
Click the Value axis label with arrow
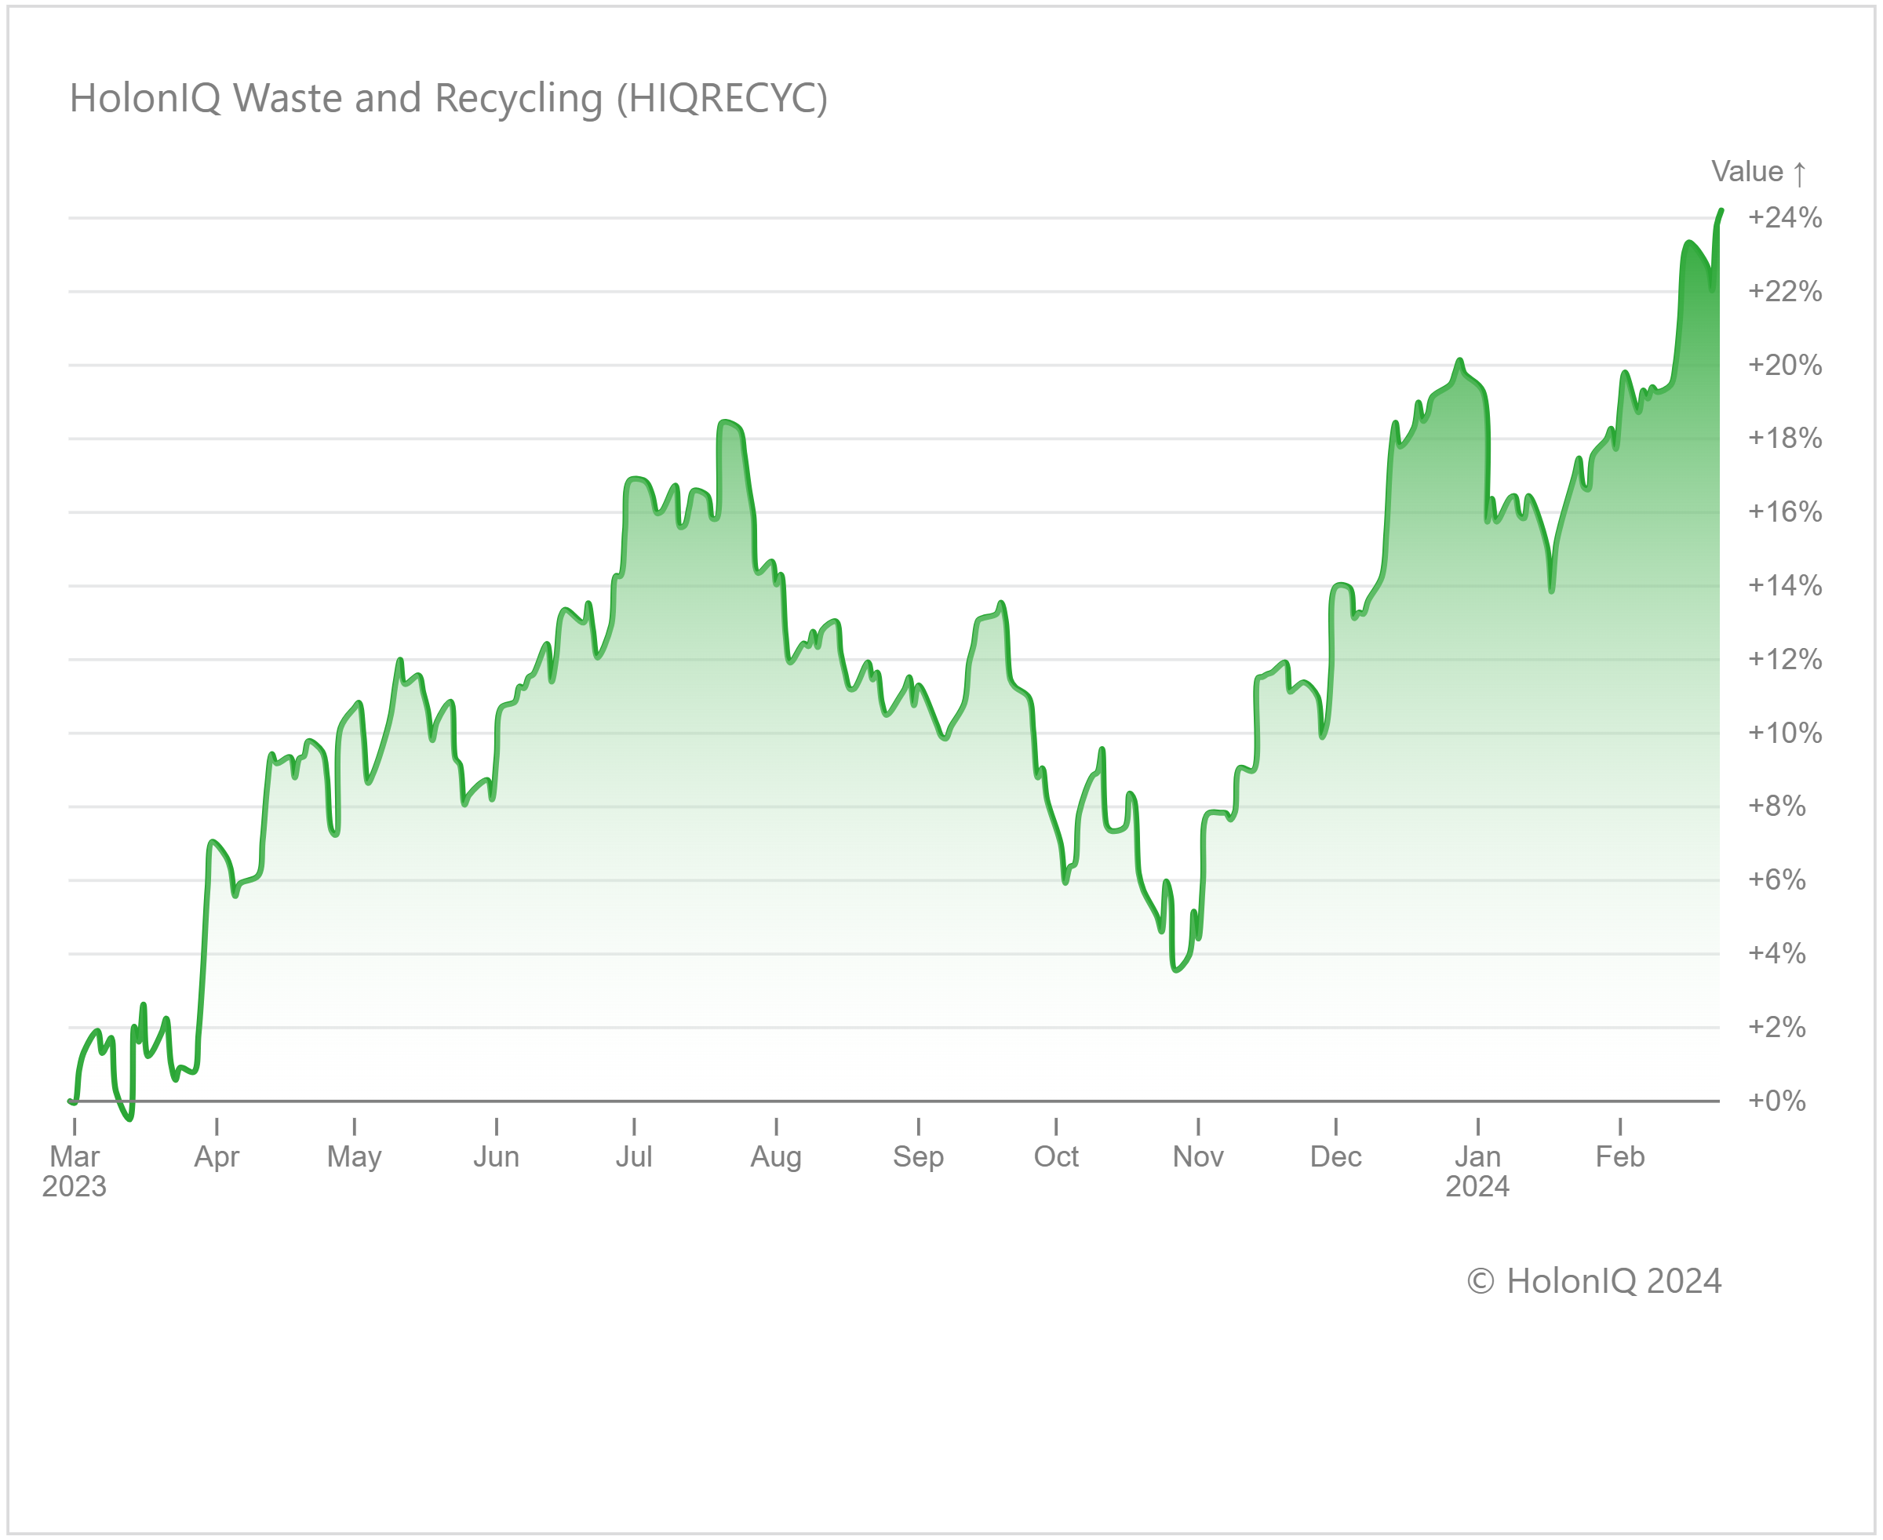coord(1758,171)
